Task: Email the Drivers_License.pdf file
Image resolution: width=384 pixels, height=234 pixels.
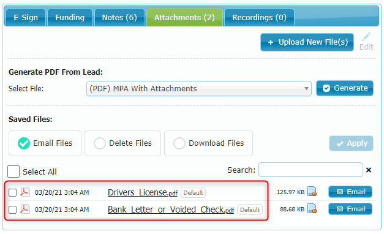Action: [x=350, y=192]
